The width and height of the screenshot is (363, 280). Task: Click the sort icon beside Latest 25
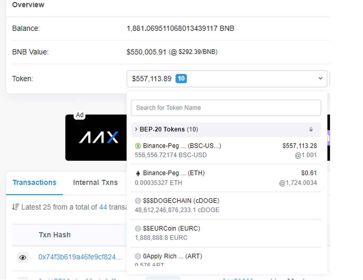click(x=16, y=207)
